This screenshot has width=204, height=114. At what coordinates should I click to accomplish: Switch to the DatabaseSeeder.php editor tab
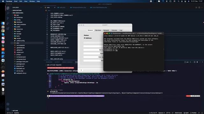coord(78,8)
